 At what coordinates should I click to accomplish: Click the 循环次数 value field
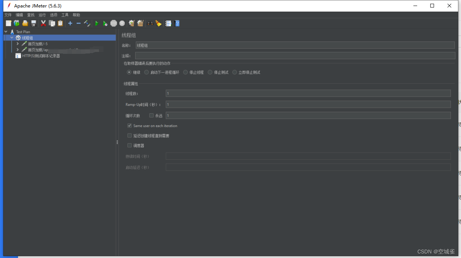pyautogui.click(x=308, y=116)
